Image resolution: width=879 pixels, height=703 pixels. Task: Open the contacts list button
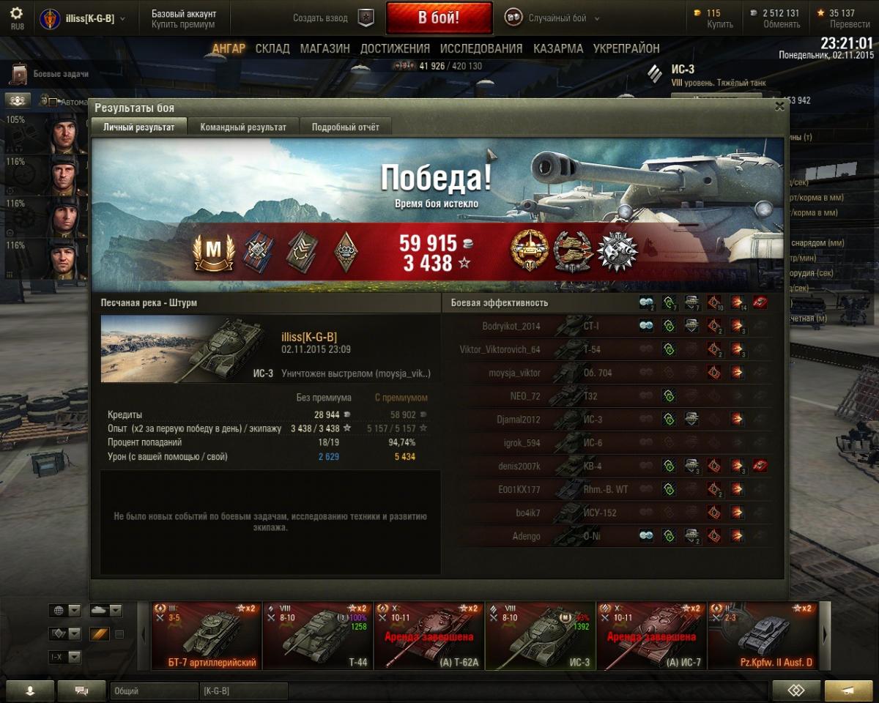pos(30,691)
